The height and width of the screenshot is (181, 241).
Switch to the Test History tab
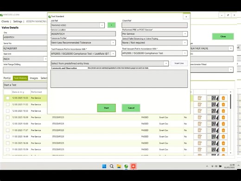(x=20, y=78)
